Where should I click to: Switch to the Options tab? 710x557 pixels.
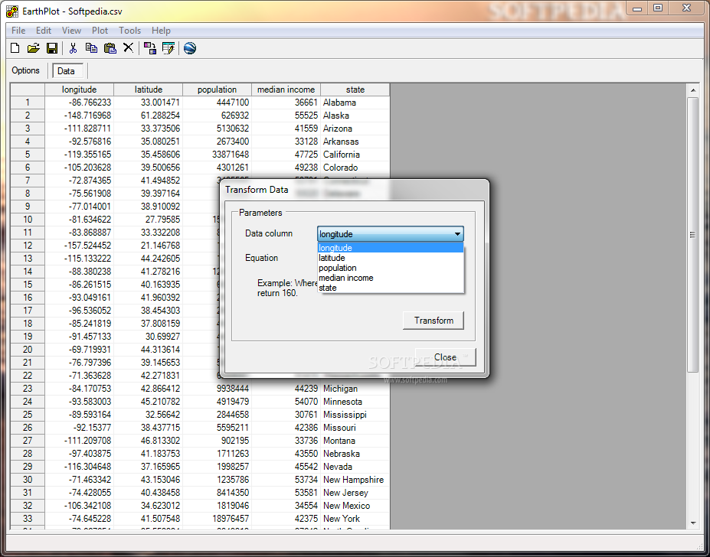click(x=26, y=70)
